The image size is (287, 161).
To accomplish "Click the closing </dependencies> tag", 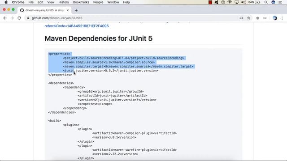I will click(62, 112).
